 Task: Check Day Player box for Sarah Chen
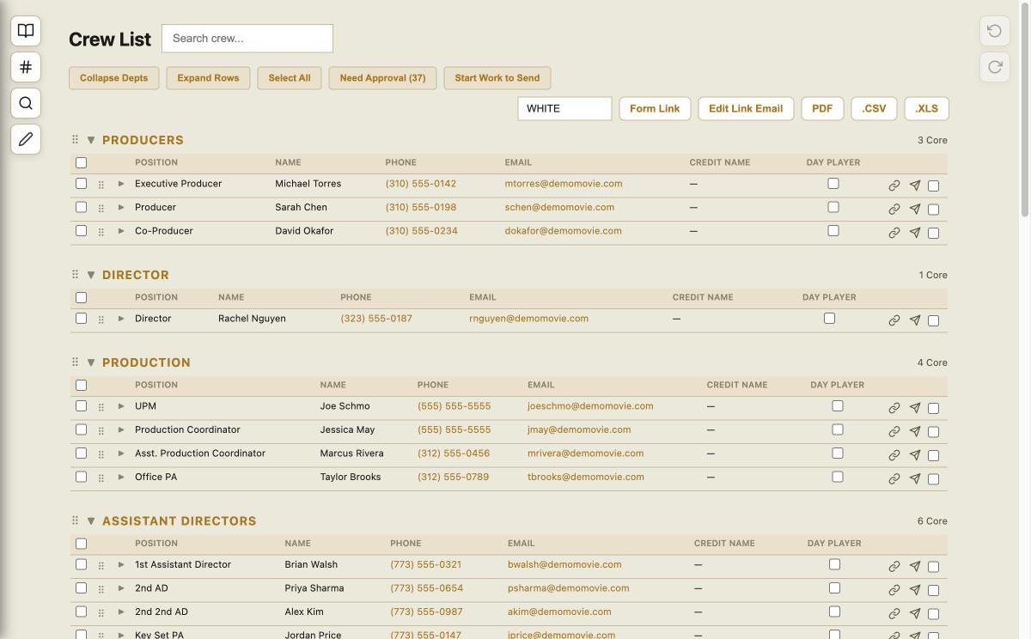coord(833,207)
